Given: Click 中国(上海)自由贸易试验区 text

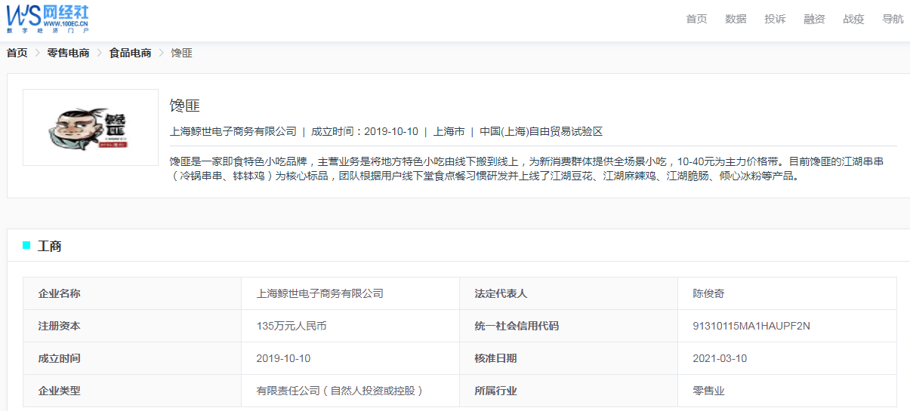Looking at the screenshot, I should pyautogui.click(x=541, y=131).
